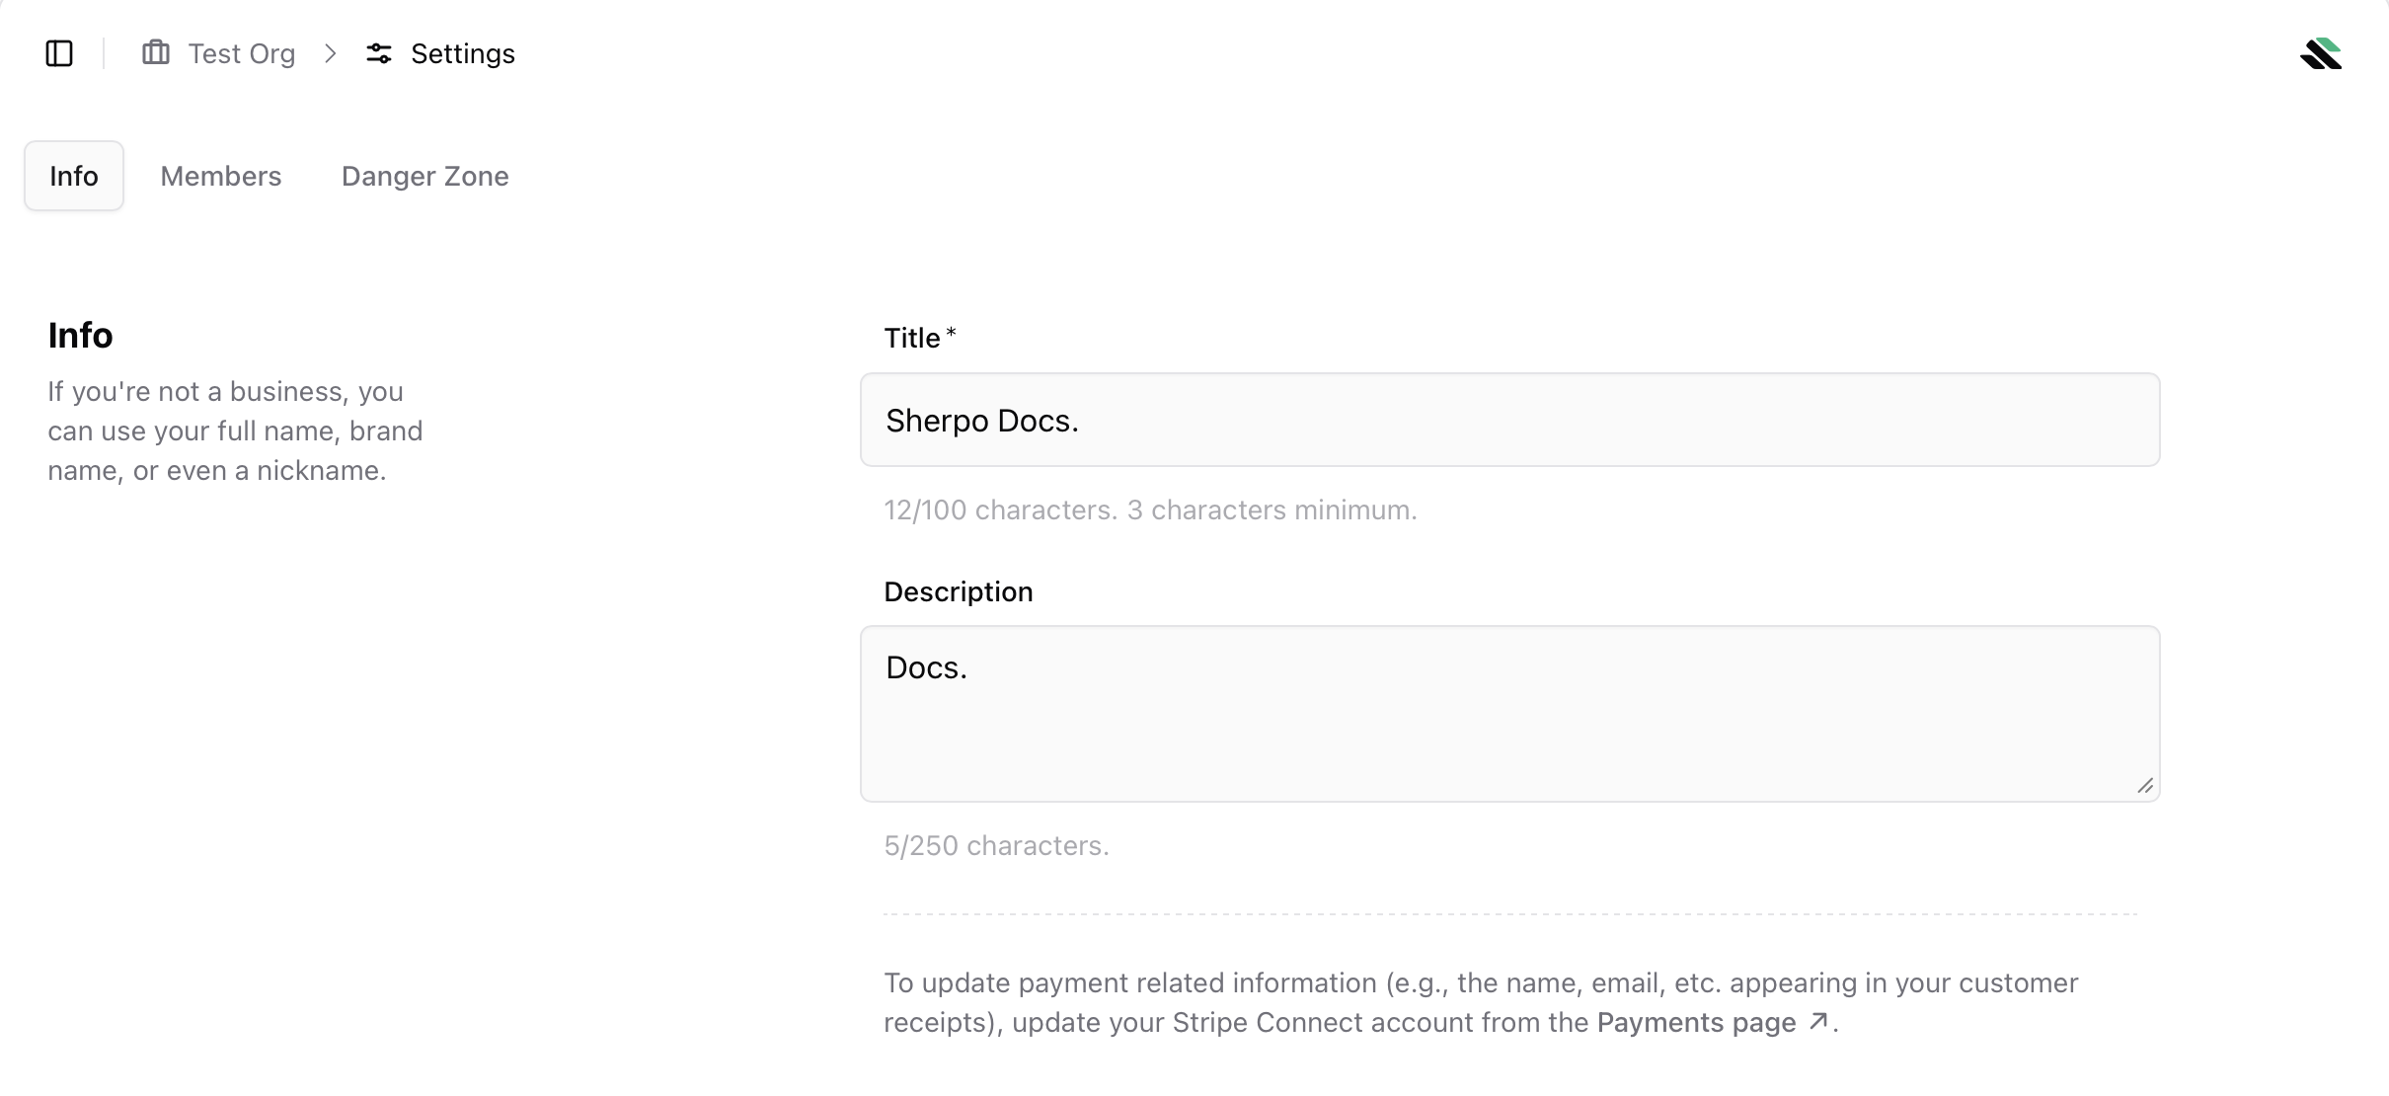This screenshot has height=1096, width=2389.
Task: Open Test Org from the breadcrumb
Action: (x=242, y=53)
